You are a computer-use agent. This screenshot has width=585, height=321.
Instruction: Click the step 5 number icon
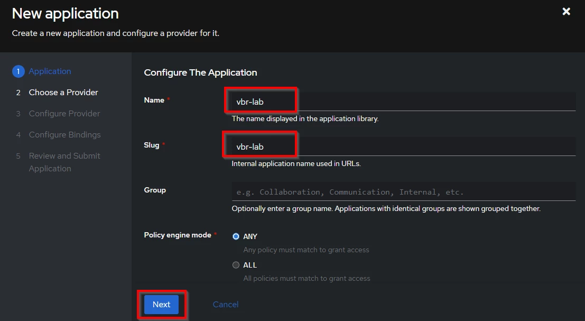tap(18, 156)
